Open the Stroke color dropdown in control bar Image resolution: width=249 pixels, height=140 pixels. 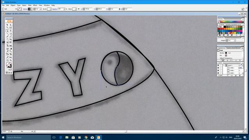click(31, 9)
